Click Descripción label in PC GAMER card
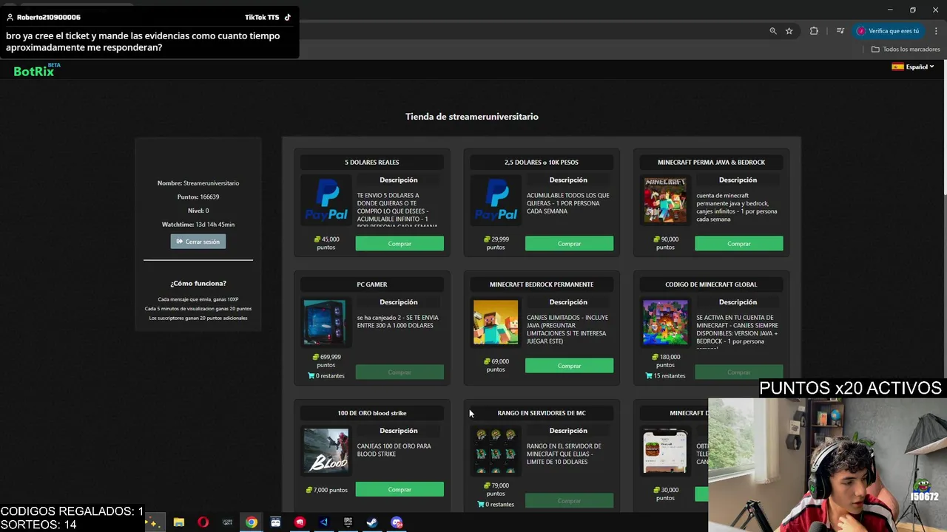The height and width of the screenshot is (532, 947). [x=399, y=302]
